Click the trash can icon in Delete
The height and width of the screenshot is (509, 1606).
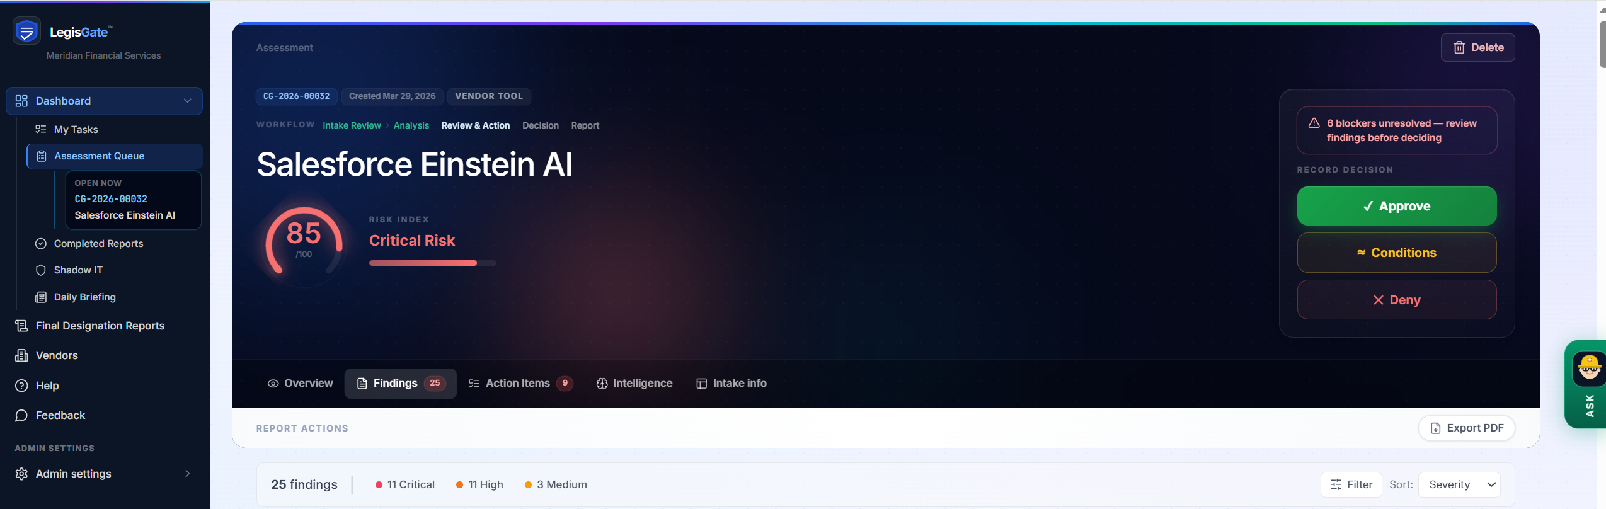(1459, 47)
